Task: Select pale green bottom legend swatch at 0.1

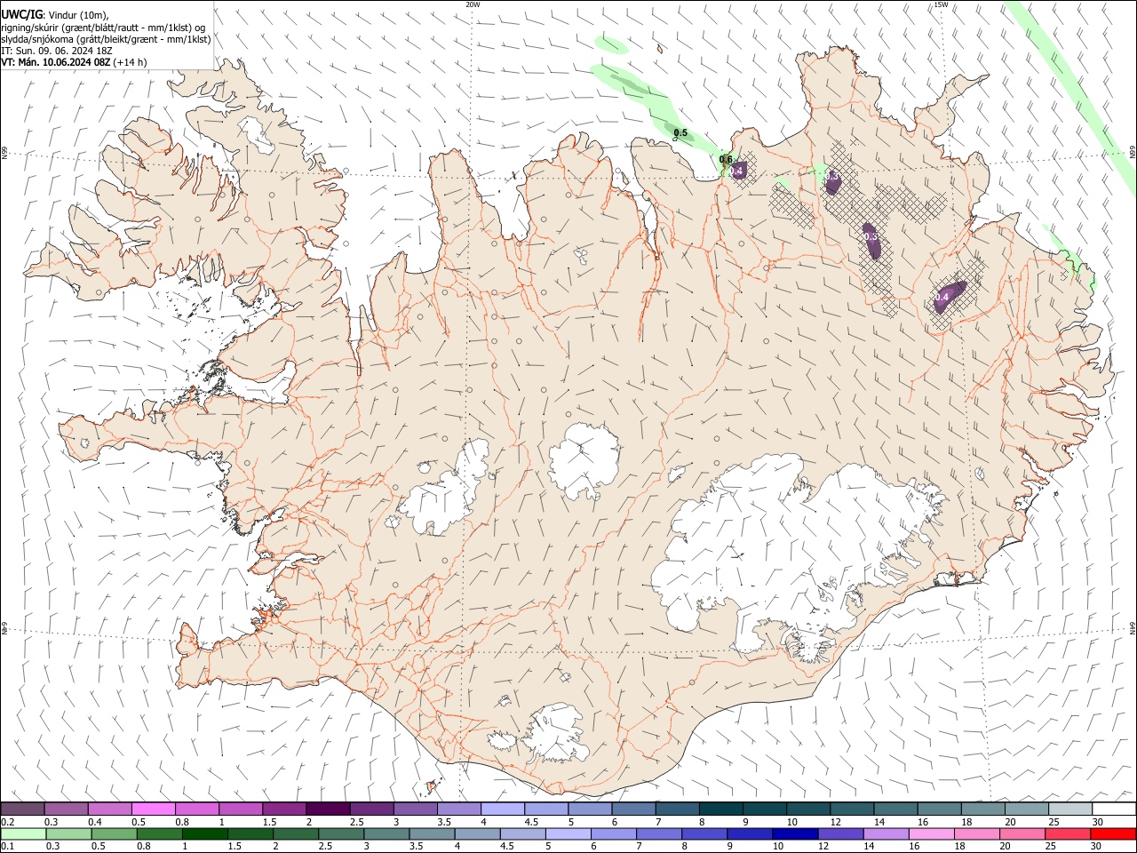Action: point(23,833)
